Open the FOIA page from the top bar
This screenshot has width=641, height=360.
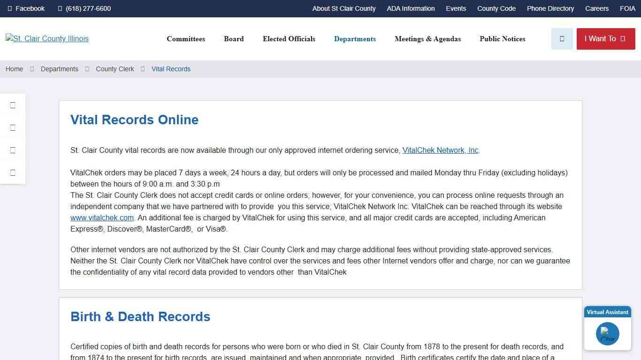pos(627,8)
